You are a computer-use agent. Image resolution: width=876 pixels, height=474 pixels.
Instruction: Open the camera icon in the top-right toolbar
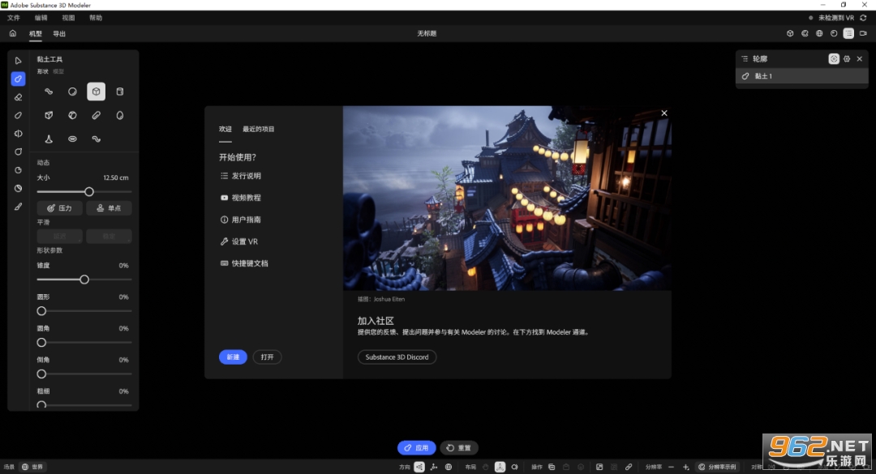click(863, 33)
